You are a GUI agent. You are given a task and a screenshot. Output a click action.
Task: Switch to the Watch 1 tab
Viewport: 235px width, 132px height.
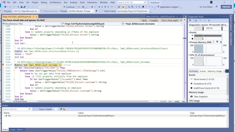pos(21,129)
